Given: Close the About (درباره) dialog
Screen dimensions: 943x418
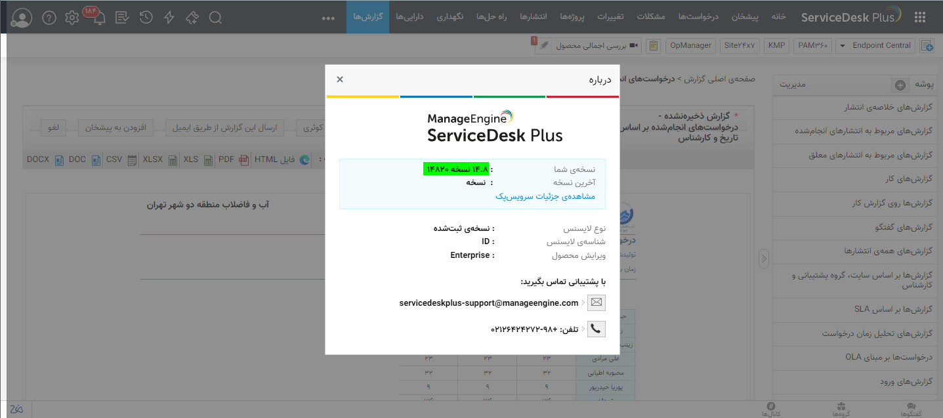Looking at the screenshot, I should point(340,79).
